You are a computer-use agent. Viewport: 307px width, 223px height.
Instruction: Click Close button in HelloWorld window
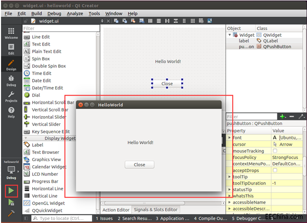[x=139, y=165]
